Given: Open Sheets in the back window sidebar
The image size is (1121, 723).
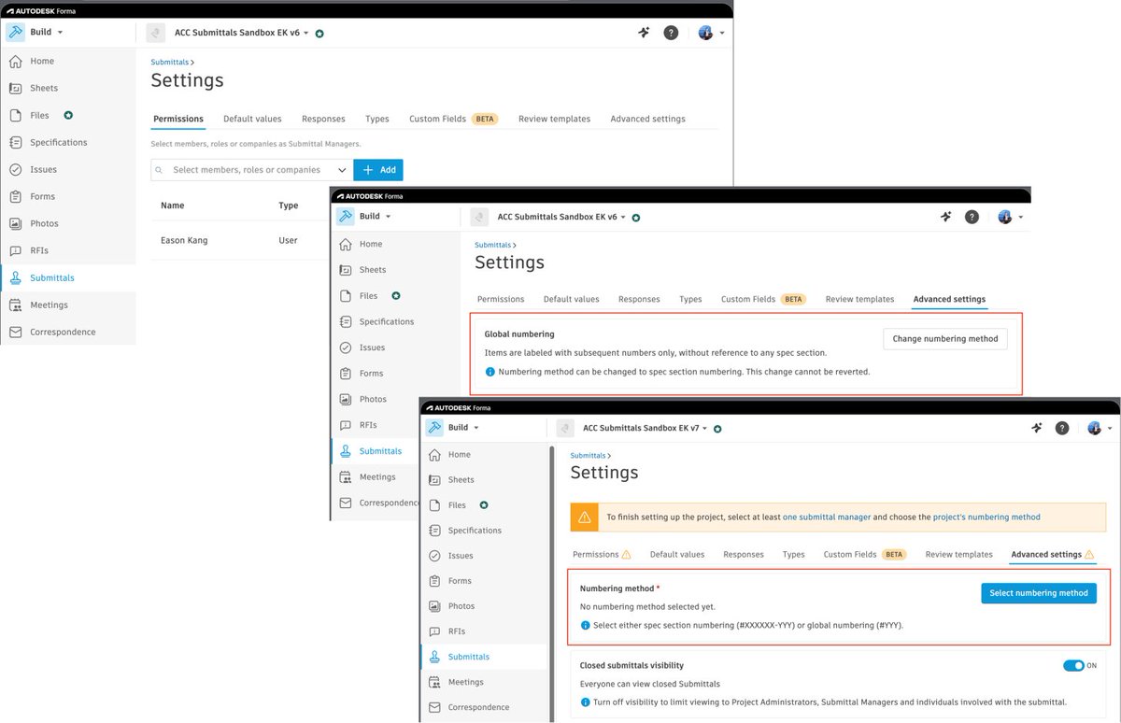Looking at the screenshot, I should point(43,88).
